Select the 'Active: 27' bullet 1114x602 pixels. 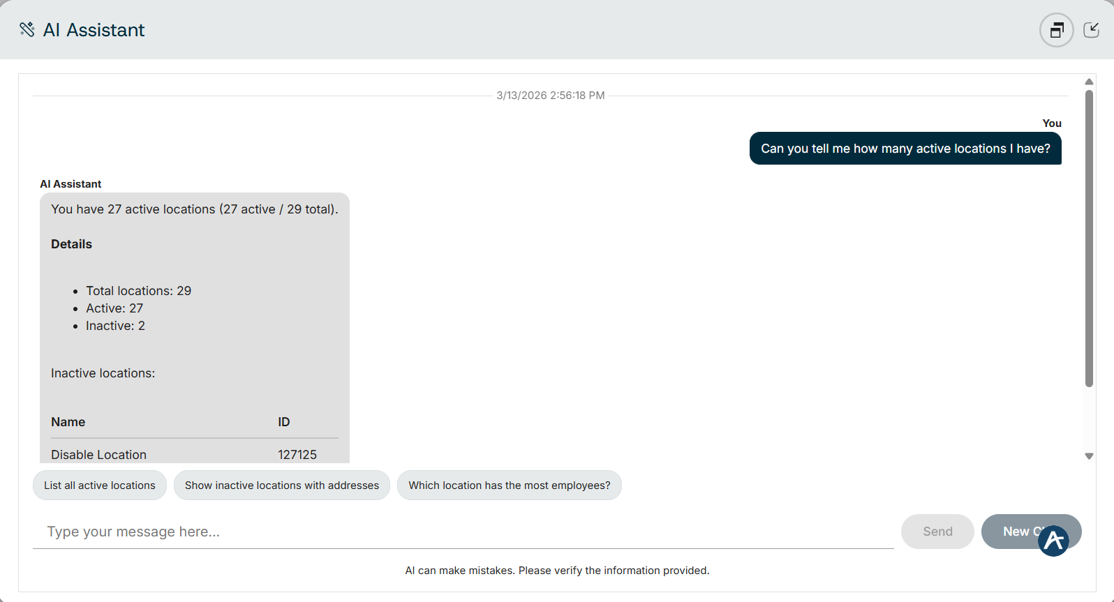coord(114,308)
